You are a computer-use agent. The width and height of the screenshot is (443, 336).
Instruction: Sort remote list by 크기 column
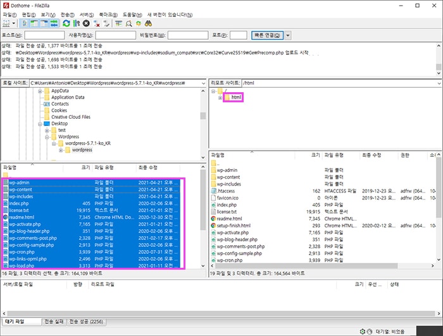tap(308, 155)
